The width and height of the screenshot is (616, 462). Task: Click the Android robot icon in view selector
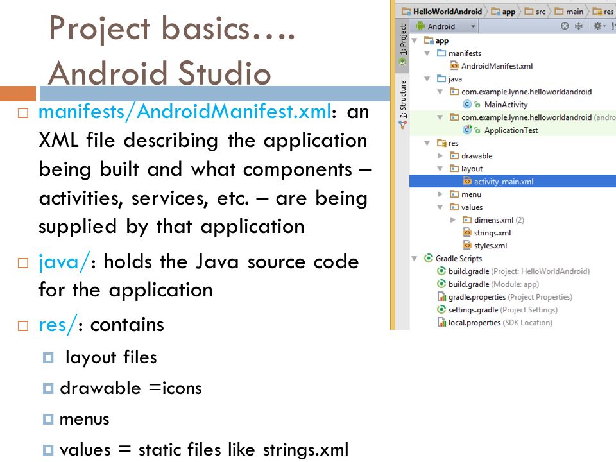click(420, 26)
